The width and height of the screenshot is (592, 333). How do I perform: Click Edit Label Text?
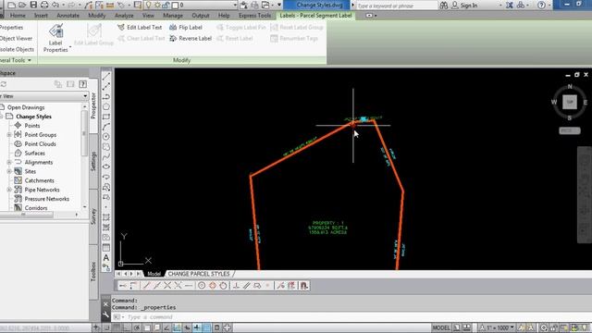(140, 27)
